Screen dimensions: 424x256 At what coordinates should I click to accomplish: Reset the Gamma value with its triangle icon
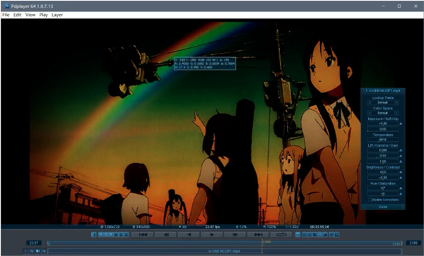[x=401, y=156]
